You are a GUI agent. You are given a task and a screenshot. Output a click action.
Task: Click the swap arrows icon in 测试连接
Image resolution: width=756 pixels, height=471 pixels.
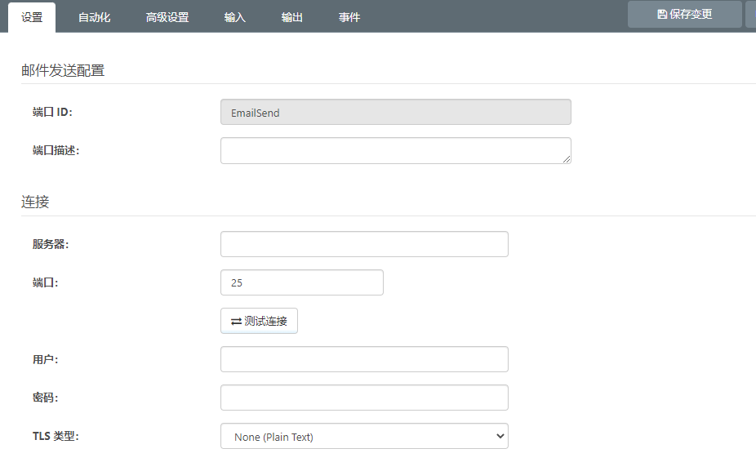click(236, 322)
